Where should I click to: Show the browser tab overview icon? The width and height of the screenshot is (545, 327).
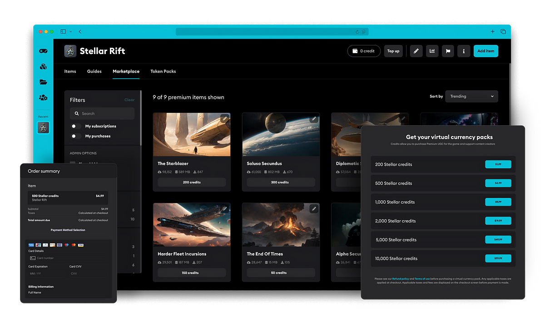[x=503, y=31]
